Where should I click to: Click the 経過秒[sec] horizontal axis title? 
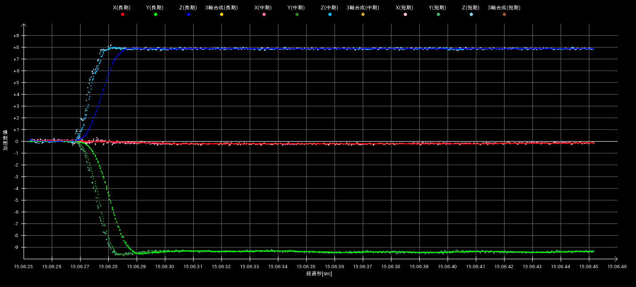pyautogui.click(x=319, y=274)
